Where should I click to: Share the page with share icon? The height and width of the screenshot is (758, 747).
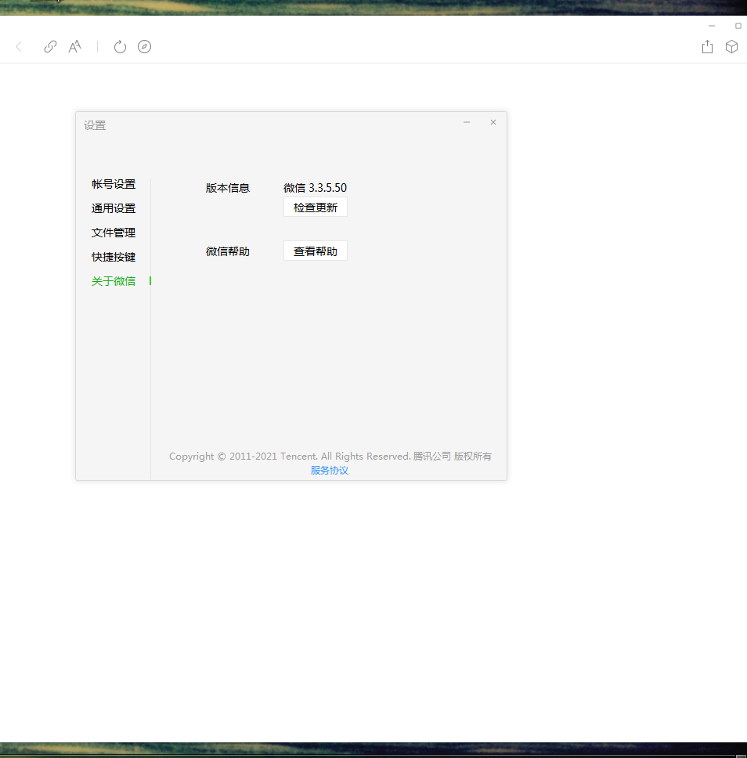pyautogui.click(x=707, y=46)
